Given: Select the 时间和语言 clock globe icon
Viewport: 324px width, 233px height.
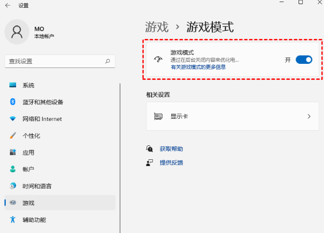Looking at the screenshot, I should (x=13, y=186).
